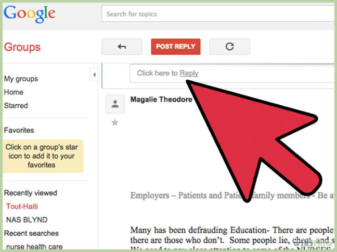This screenshot has width=337, height=252.
Task: Click the author name Magalie Theodore
Action: 161,100
